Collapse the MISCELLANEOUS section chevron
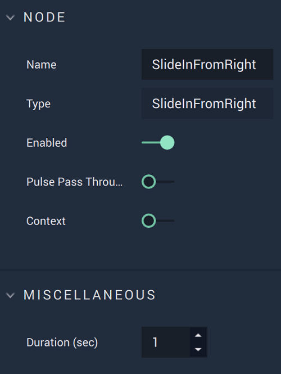 (x=10, y=295)
